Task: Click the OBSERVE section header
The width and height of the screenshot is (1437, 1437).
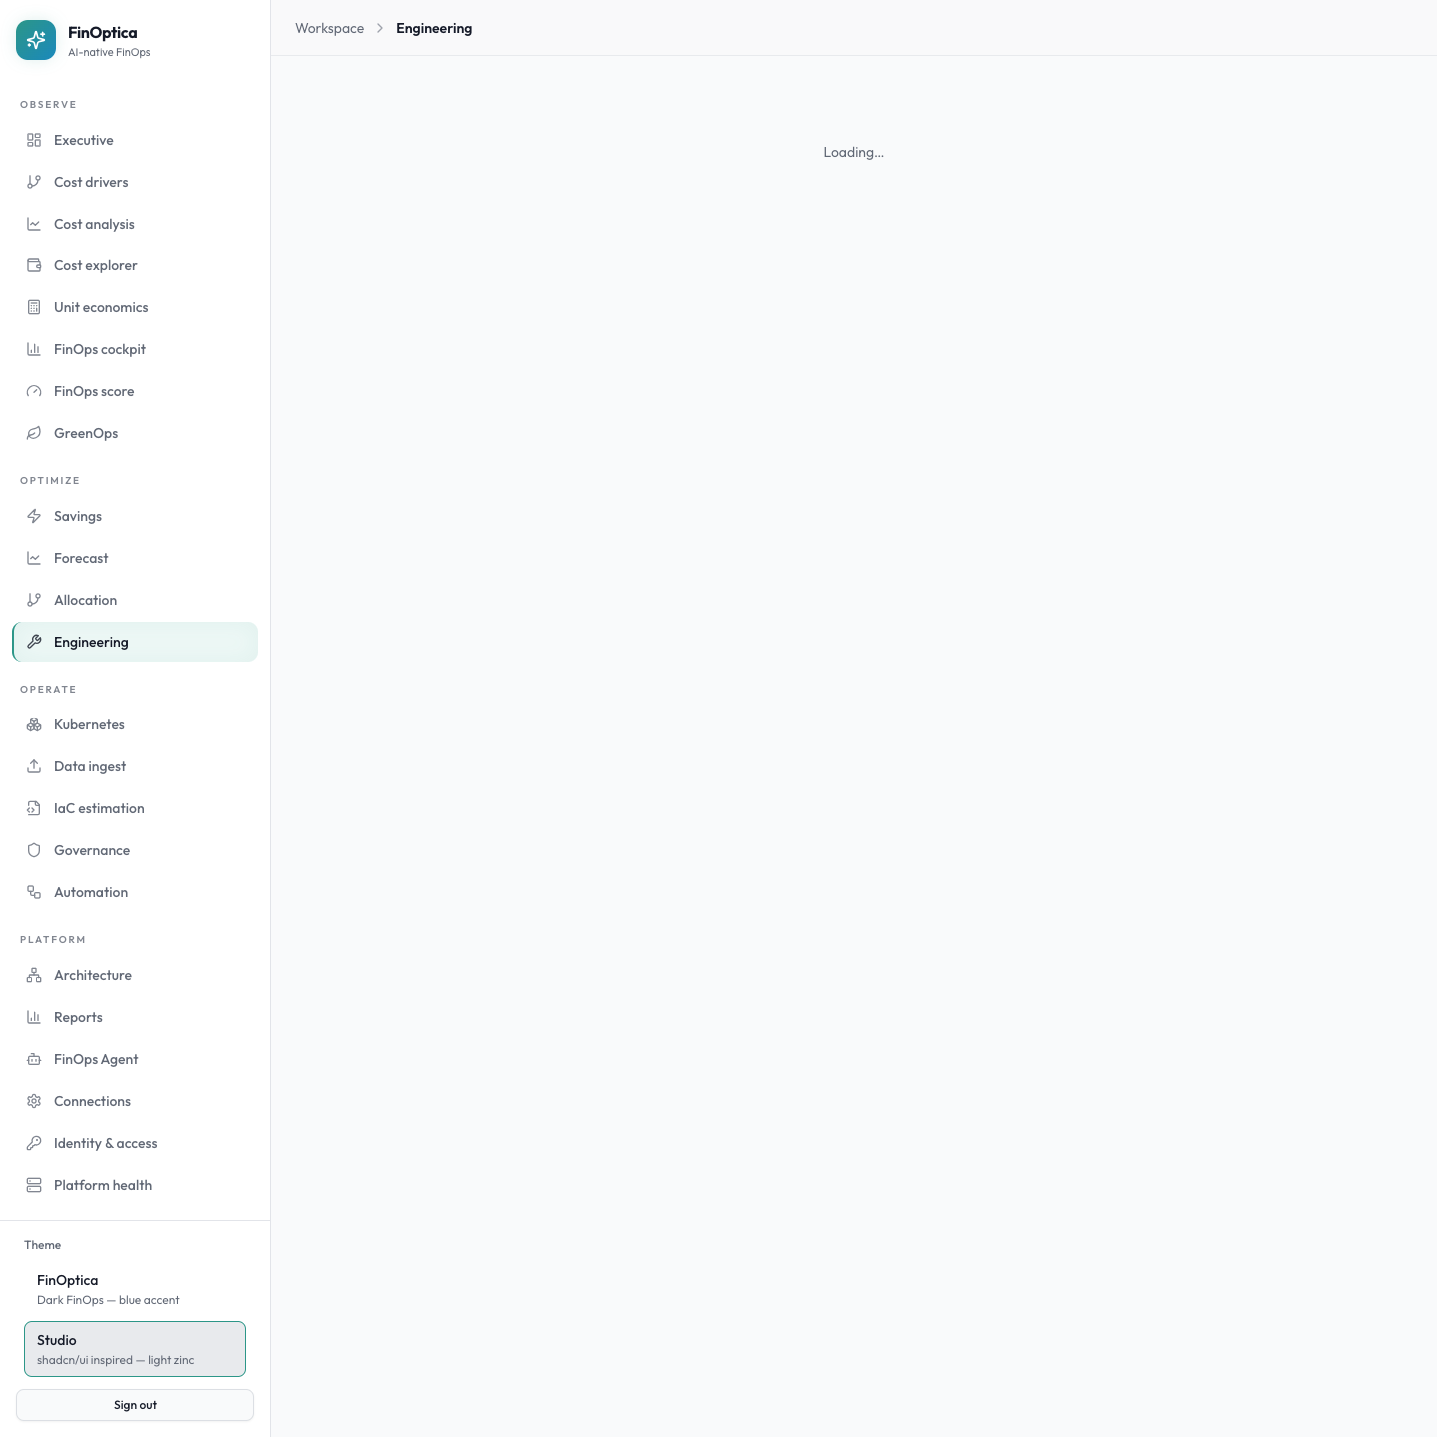Action: pos(48,104)
